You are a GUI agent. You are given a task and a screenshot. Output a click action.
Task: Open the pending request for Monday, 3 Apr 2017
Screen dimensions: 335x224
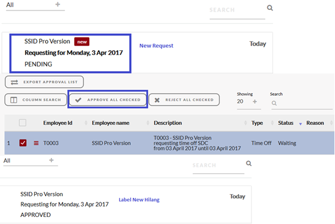(74, 52)
